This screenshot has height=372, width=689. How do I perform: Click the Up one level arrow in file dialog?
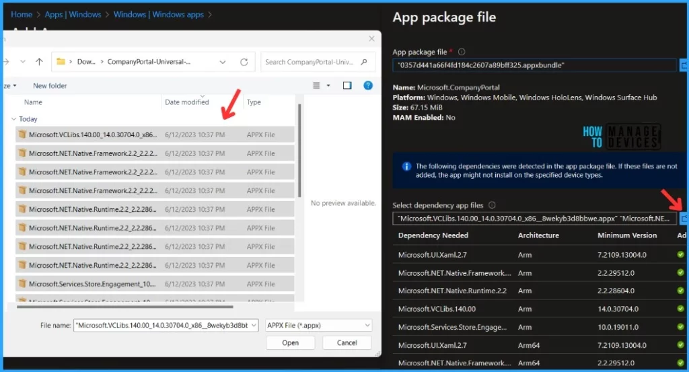pyautogui.click(x=39, y=62)
